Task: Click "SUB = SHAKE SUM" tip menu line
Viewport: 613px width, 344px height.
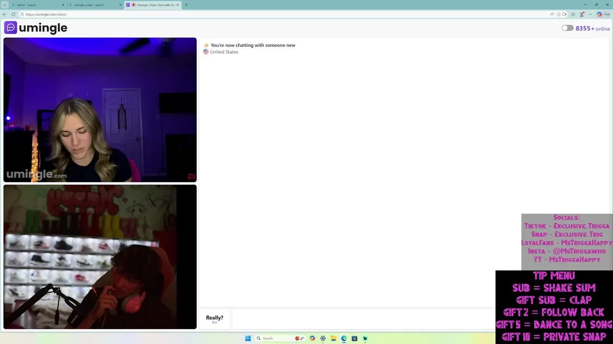Action: click(554, 288)
